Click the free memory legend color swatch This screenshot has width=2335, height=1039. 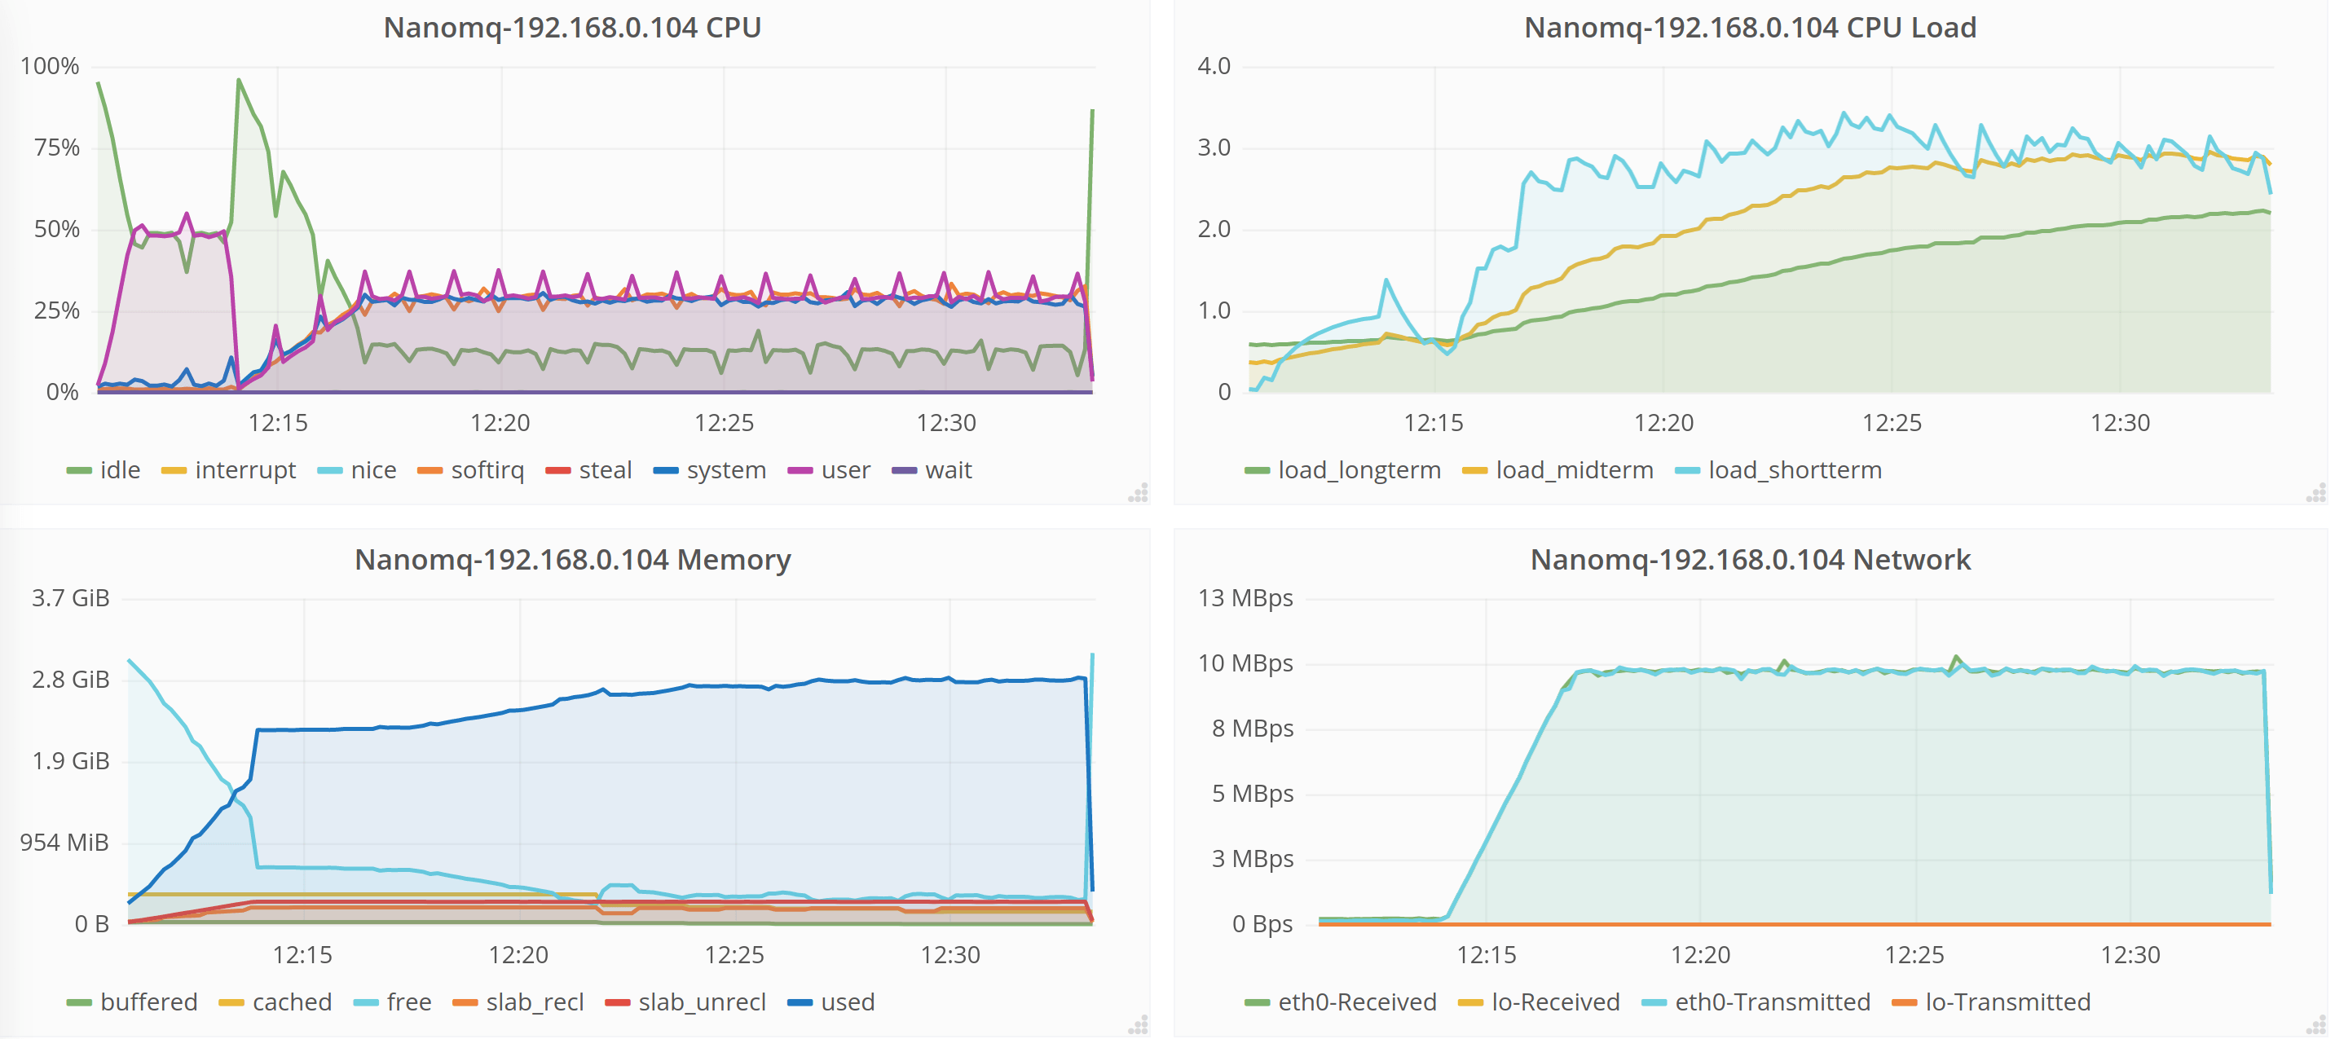[365, 1002]
